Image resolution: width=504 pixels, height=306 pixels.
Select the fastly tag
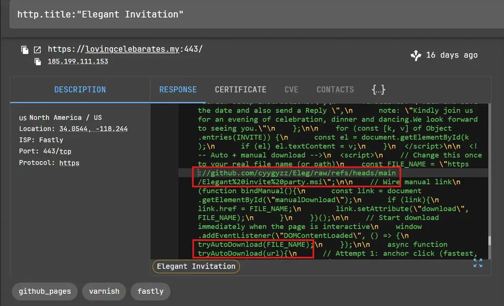point(150,291)
